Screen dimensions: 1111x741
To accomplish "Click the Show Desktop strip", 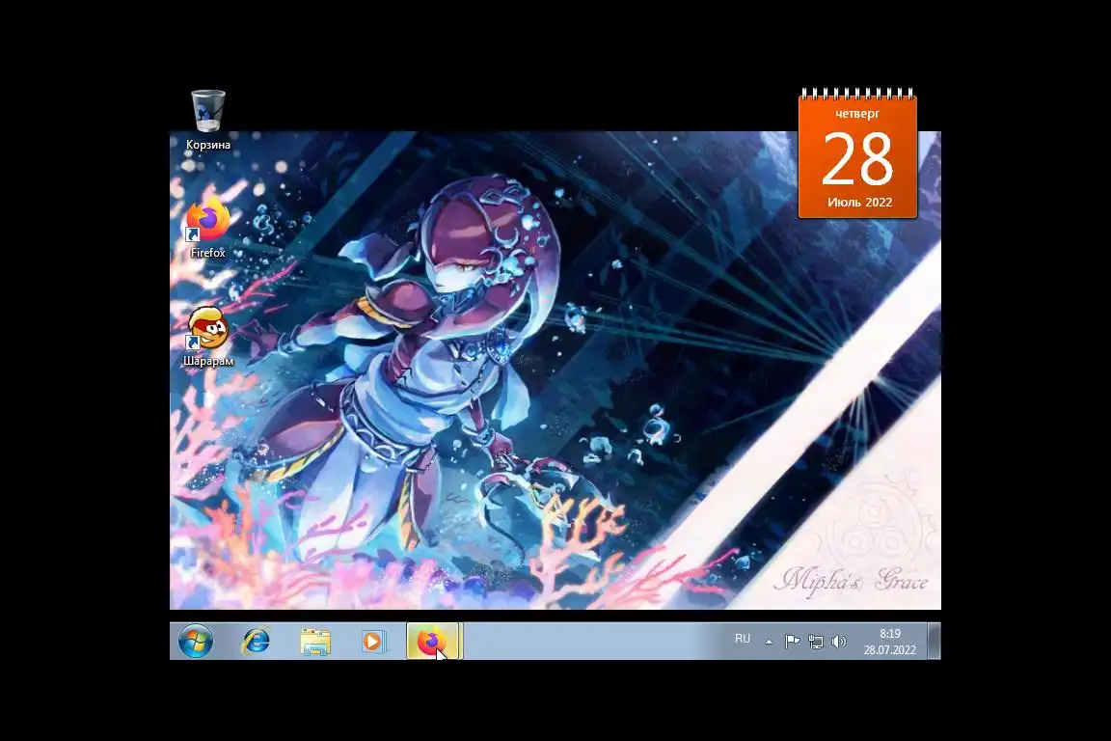I will pos(935,641).
